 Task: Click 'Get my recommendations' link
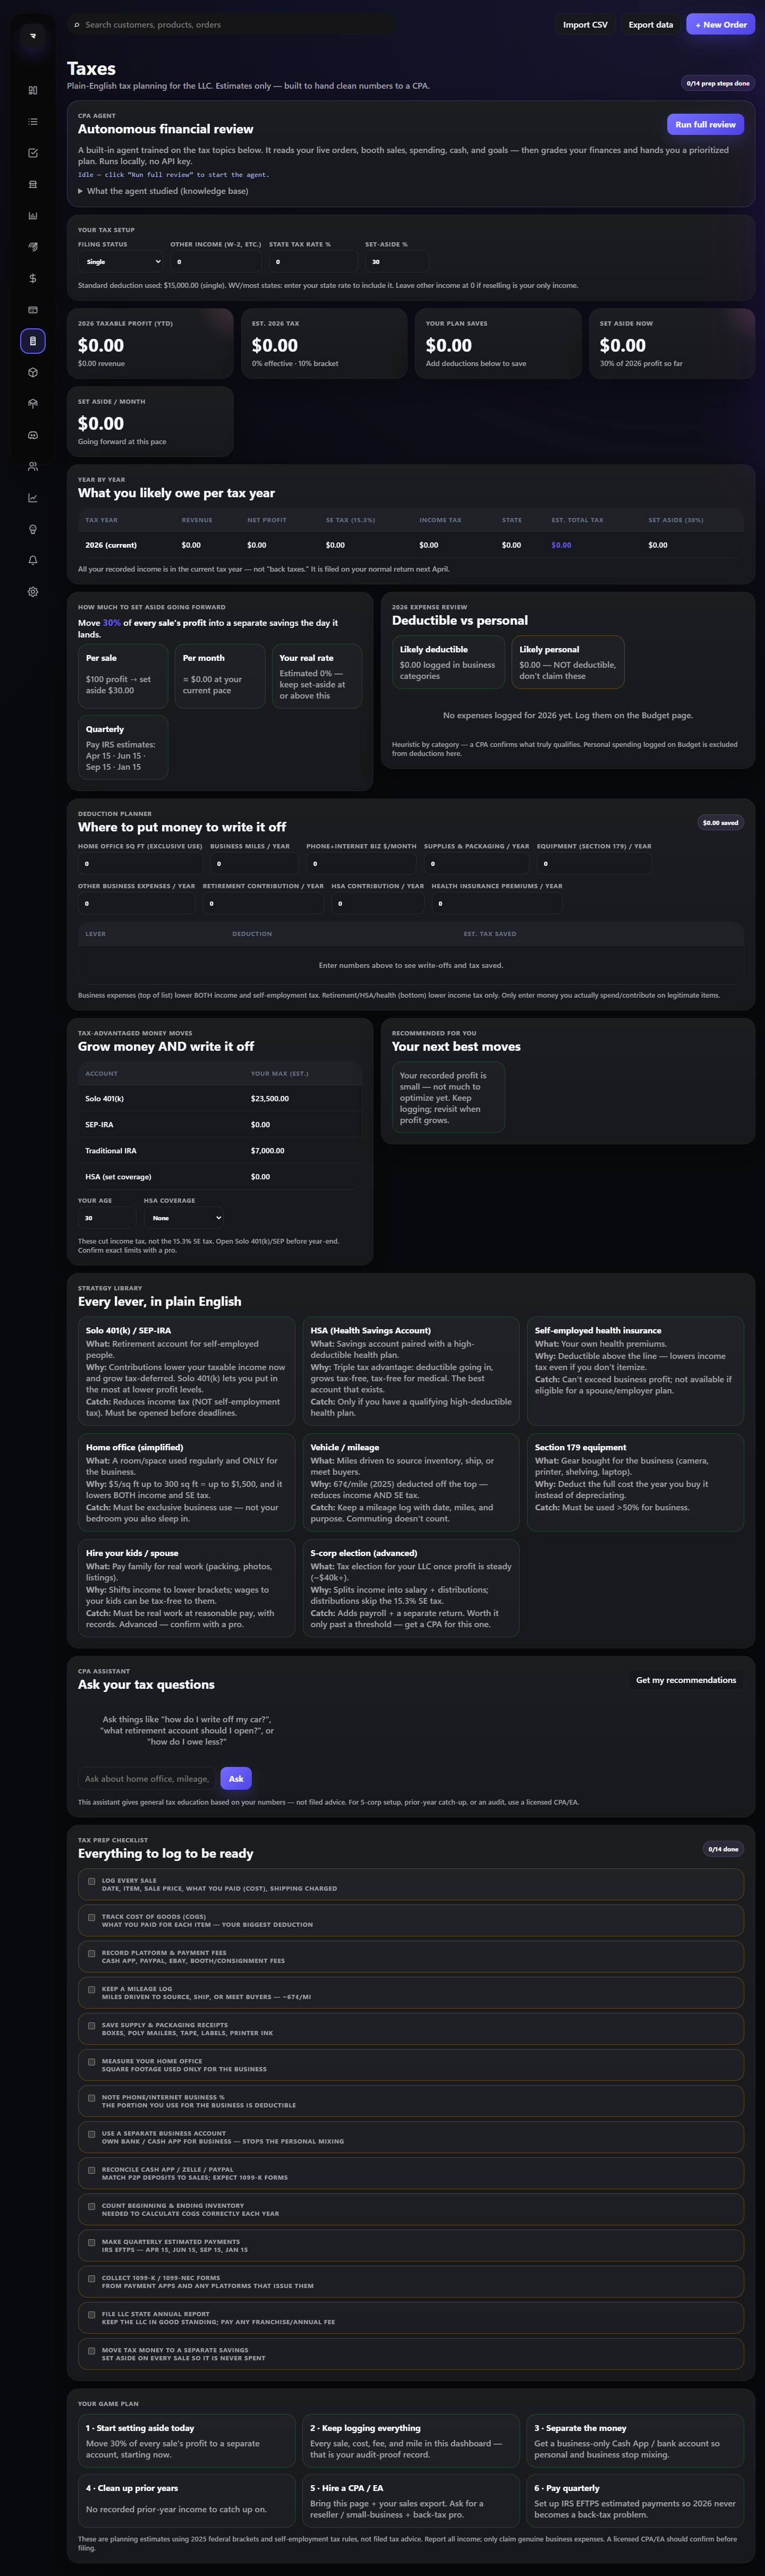686,1680
